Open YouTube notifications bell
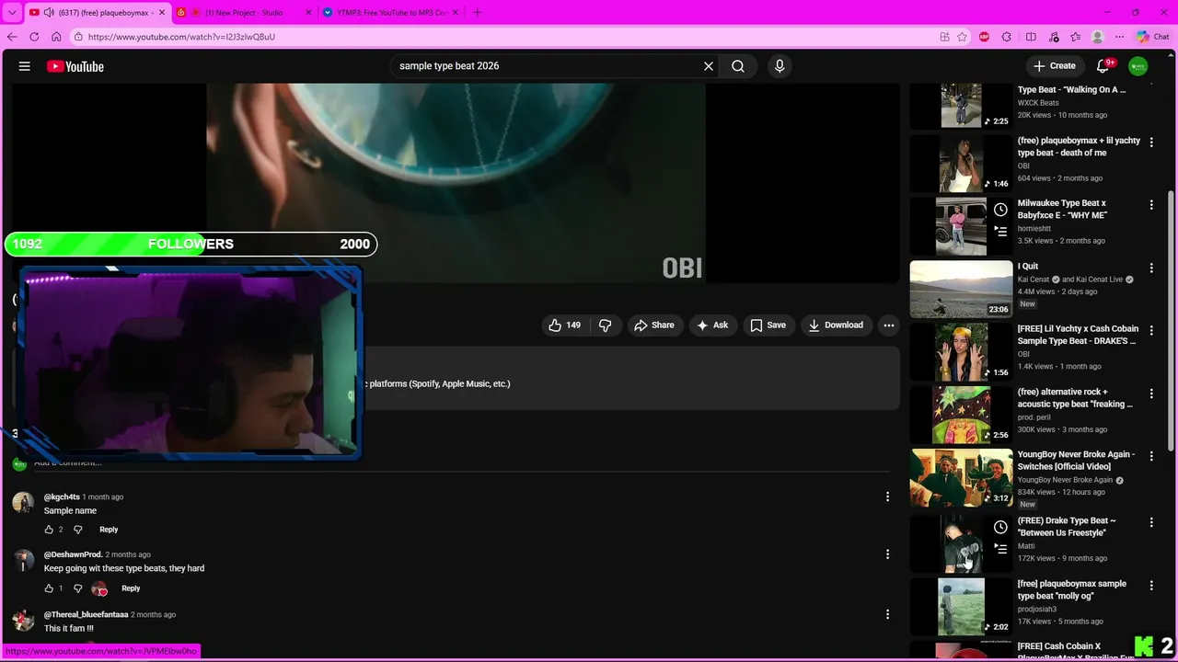 point(1103,66)
